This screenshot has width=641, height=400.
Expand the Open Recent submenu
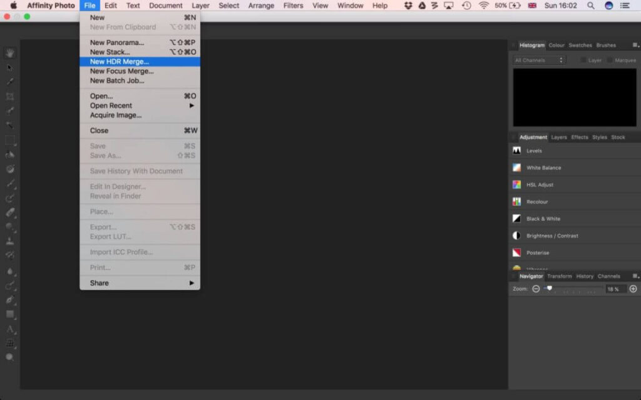click(x=140, y=105)
